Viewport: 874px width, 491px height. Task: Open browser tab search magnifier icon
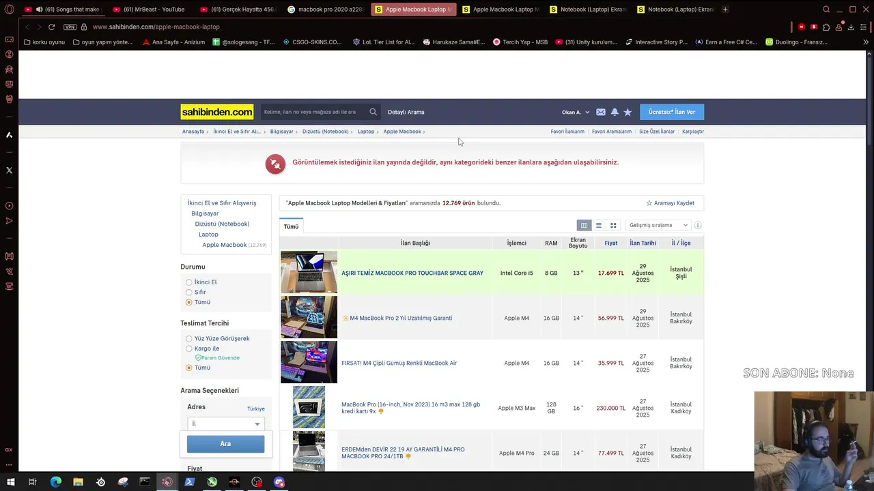pos(826,10)
